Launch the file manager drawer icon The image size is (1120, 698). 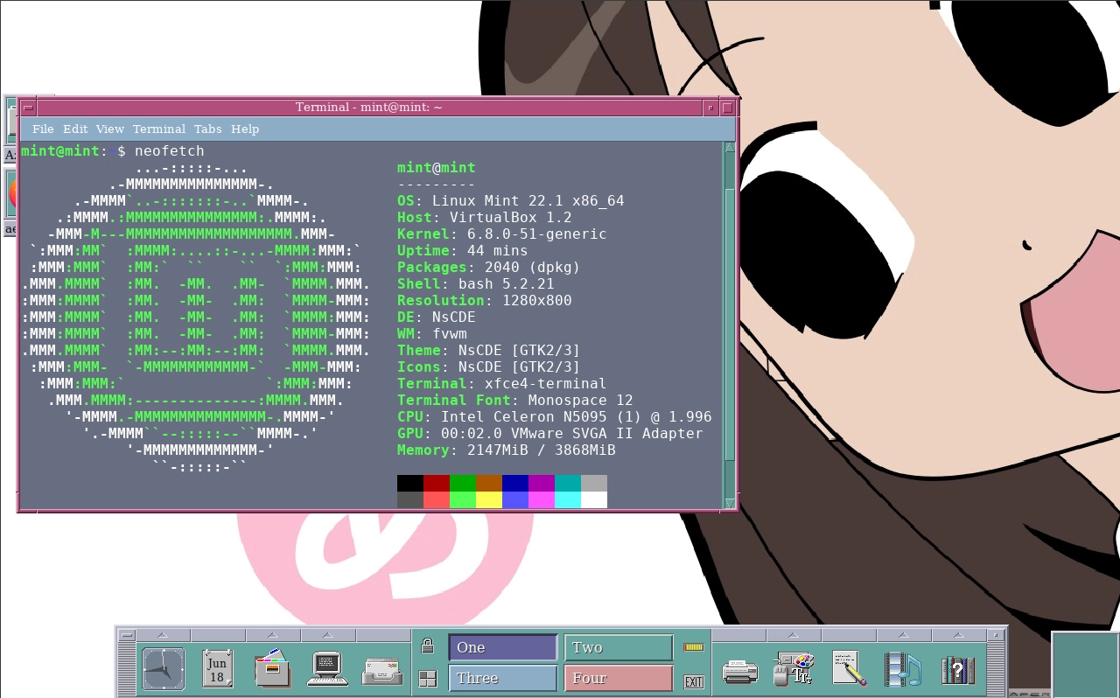(x=272, y=669)
